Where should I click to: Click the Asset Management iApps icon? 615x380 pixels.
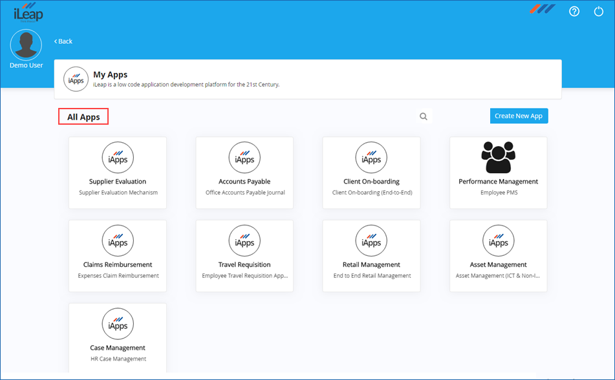pyautogui.click(x=498, y=240)
